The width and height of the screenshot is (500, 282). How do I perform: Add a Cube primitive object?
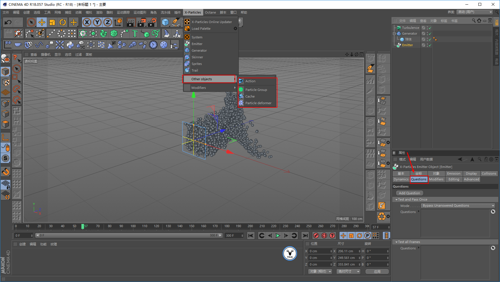click(x=165, y=22)
